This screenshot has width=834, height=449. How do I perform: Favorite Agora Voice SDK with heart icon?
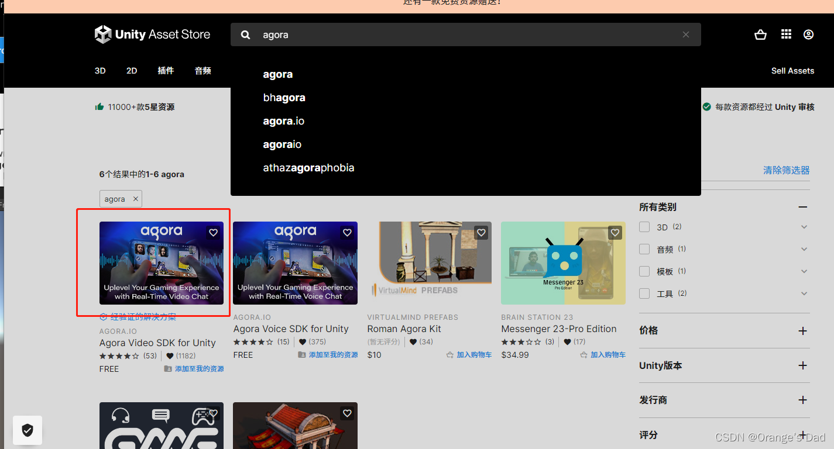click(x=347, y=233)
